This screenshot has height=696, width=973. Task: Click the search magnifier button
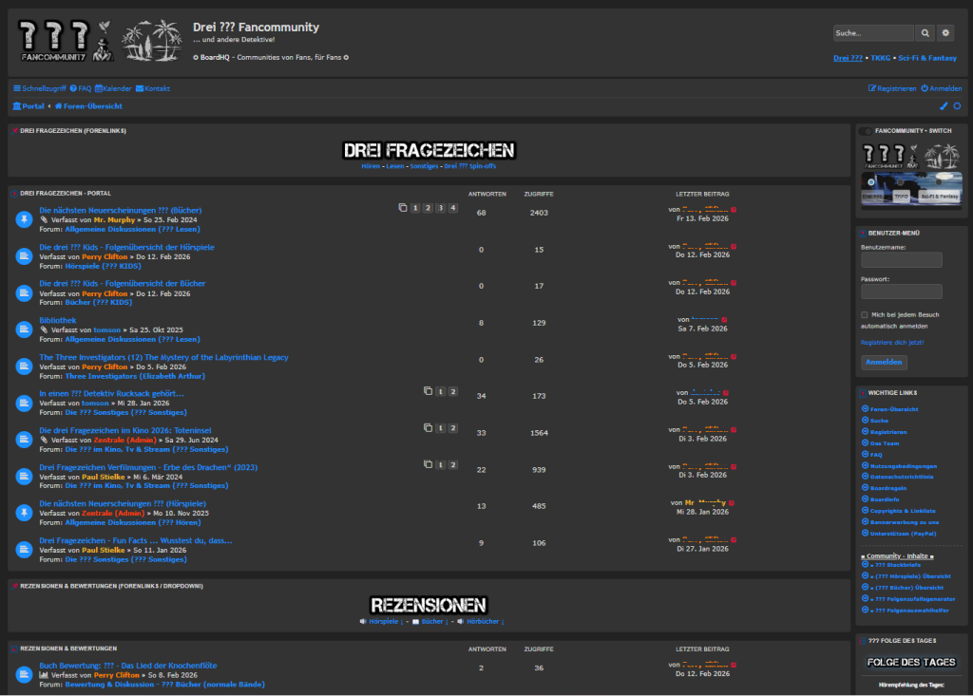tap(925, 33)
